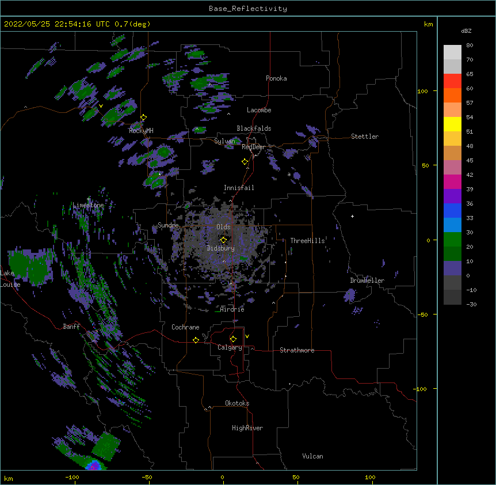Pick the magenta 39-42 dBZ legend swatch

[452, 181]
